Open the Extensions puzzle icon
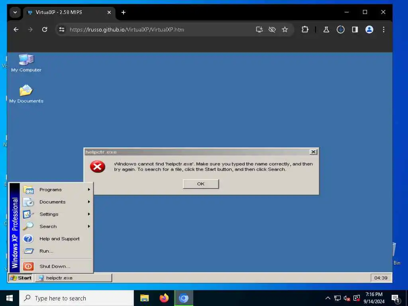This screenshot has width=408, height=306. 305,29
